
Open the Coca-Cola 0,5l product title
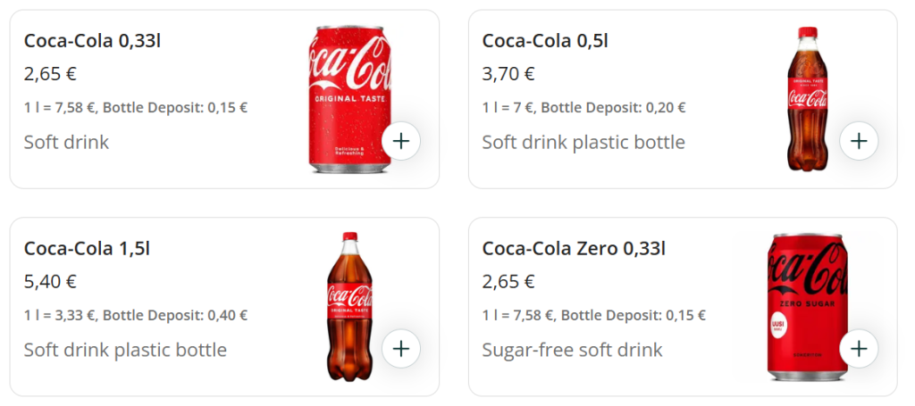point(545,41)
